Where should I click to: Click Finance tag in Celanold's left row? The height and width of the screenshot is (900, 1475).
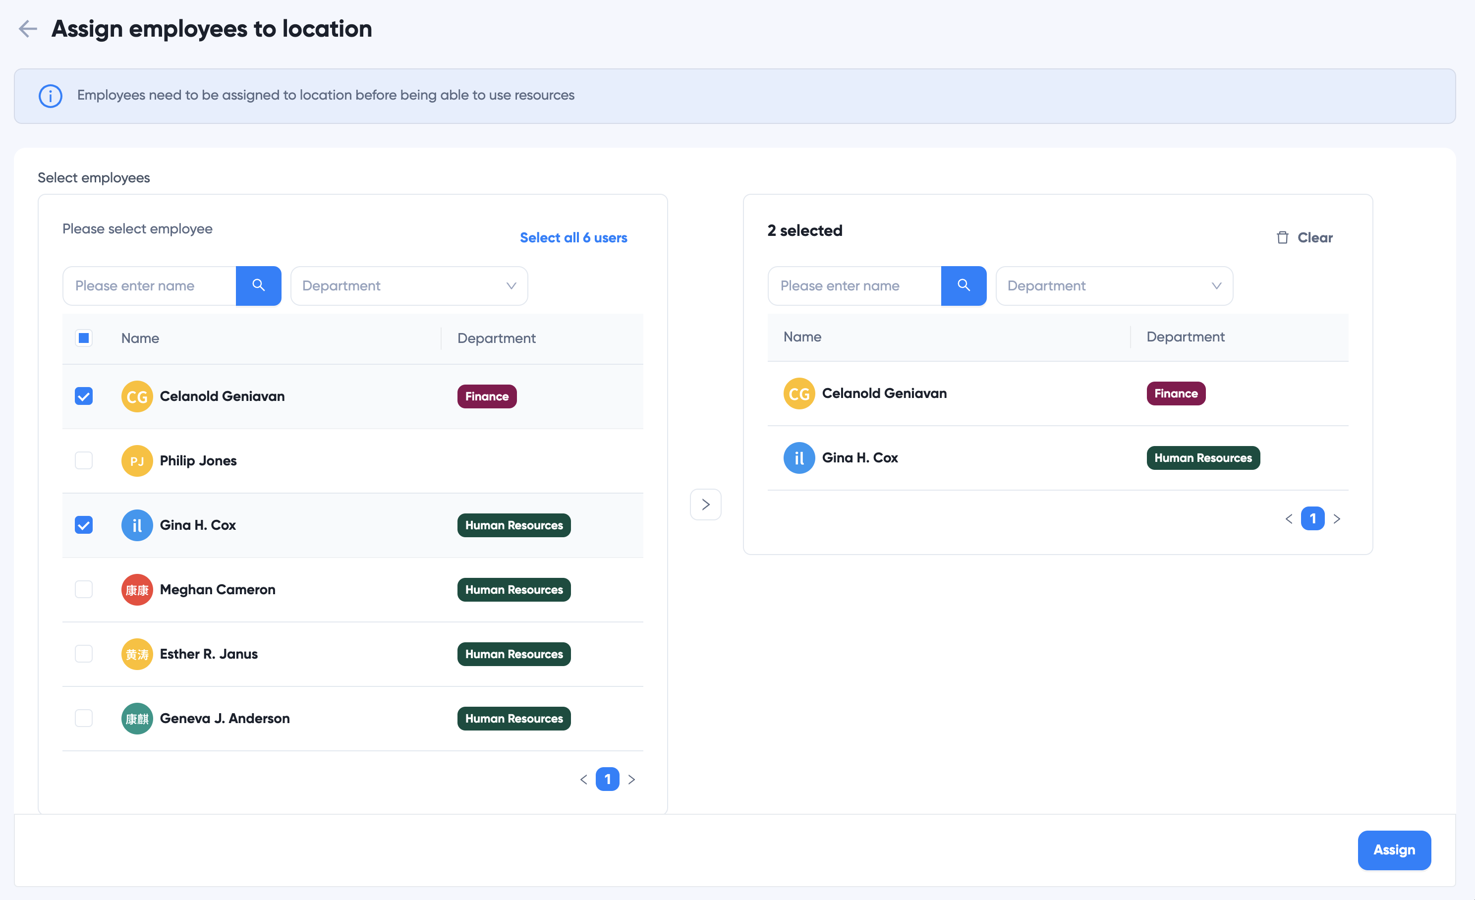[487, 396]
